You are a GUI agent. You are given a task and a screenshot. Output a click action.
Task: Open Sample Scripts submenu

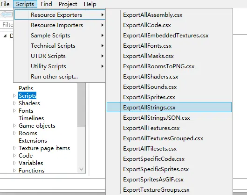pos(60,35)
